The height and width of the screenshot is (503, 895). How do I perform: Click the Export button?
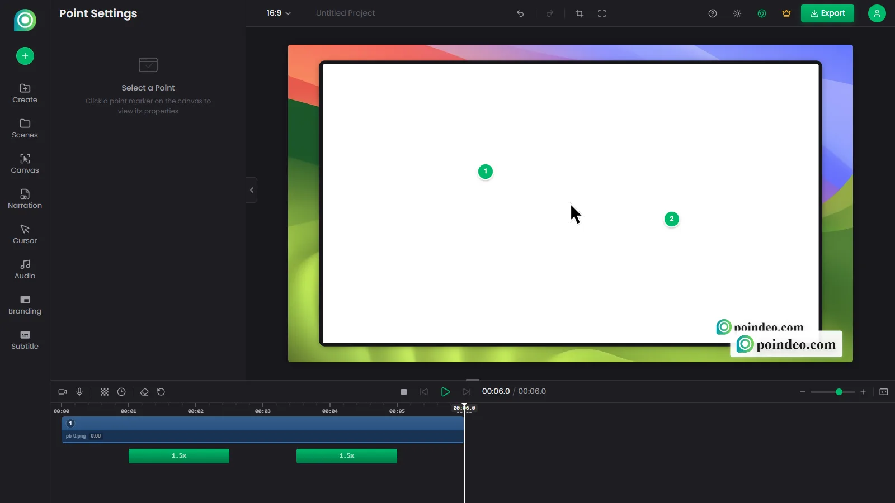coord(827,13)
